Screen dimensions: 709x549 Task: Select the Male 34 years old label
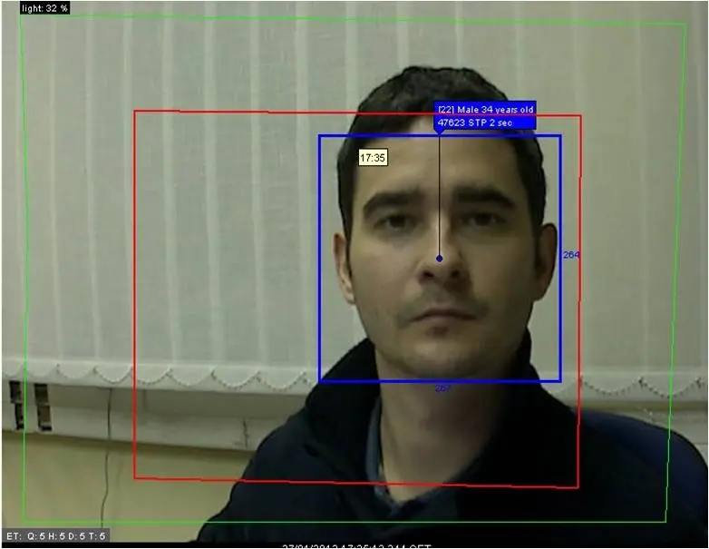495,110
